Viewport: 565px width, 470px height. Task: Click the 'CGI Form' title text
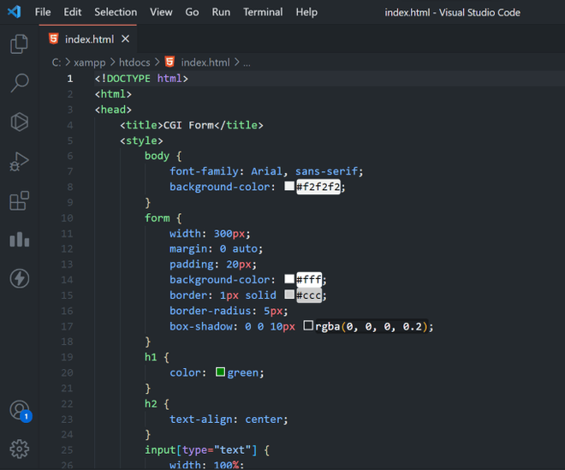(188, 125)
